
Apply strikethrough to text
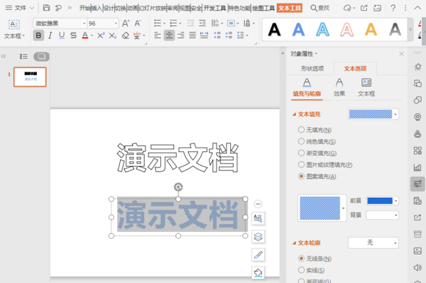(73, 35)
